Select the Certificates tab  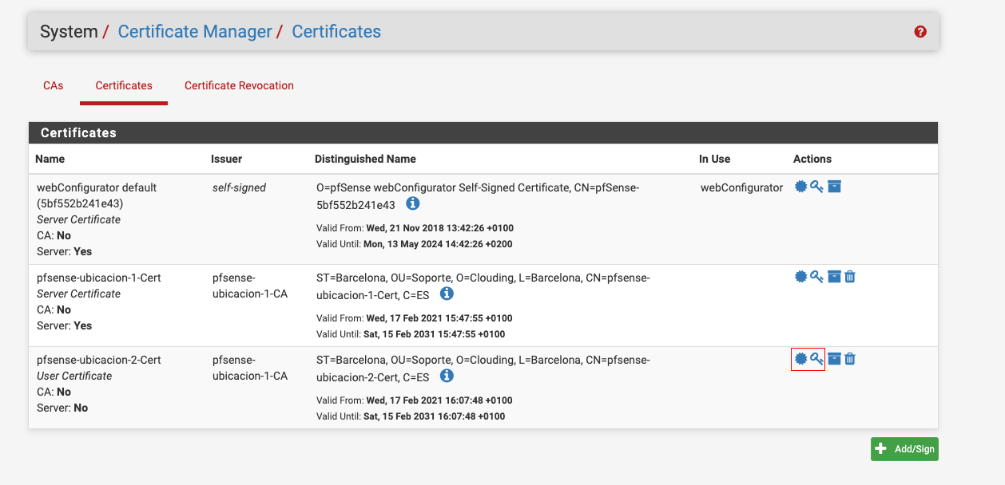point(124,85)
